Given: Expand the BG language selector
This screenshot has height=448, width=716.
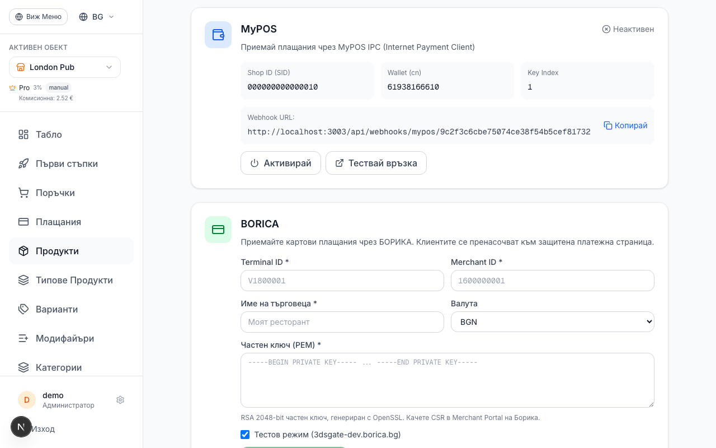Looking at the screenshot, I should point(97,17).
